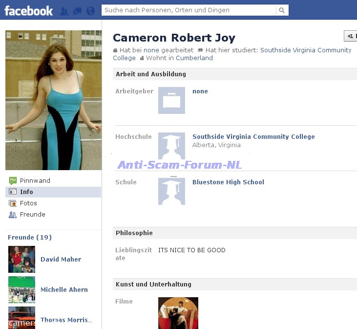Open David Maher's profile thumbnail
Image resolution: width=357 pixels, height=329 pixels.
[21, 259]
